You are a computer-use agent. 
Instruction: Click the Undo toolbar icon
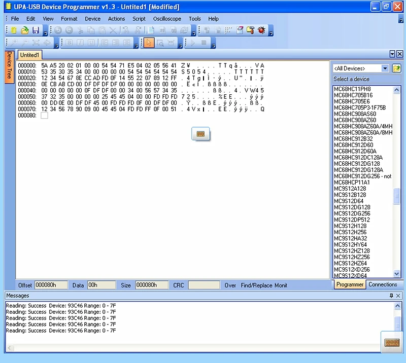click(58, 30)
